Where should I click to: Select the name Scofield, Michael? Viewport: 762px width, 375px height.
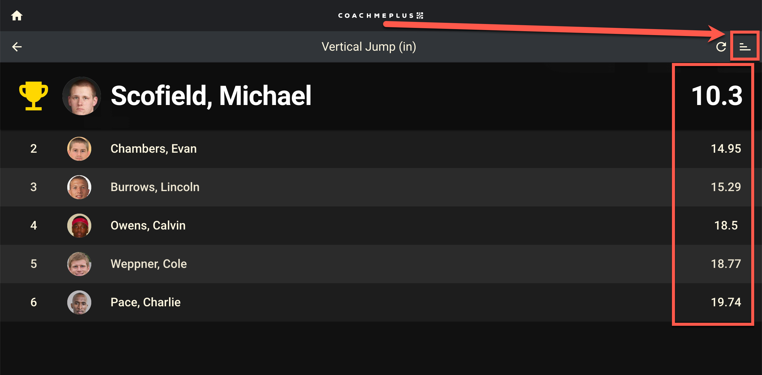(211, 96)
